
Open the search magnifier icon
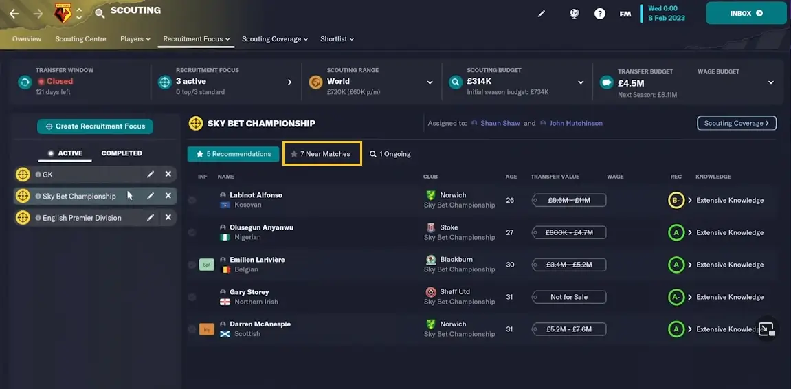click(x=100, y=14)
